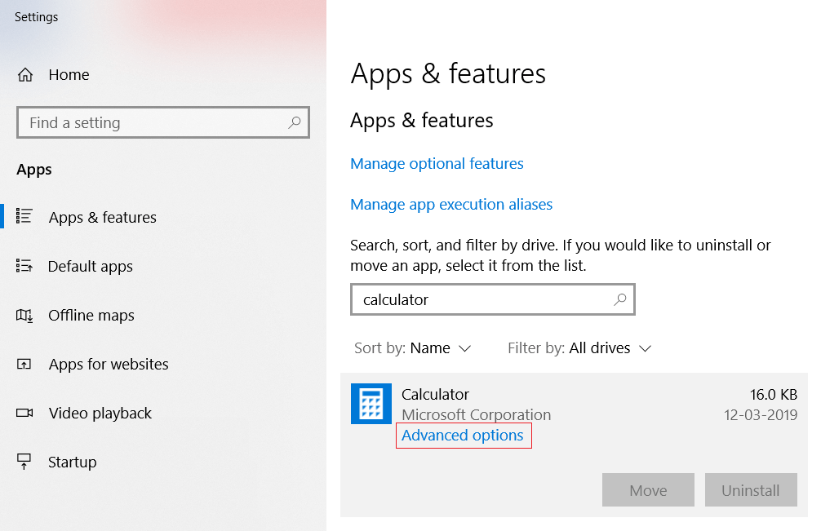Click Manage app execution aliases link
This screenshot has height=531, width=821.
[451, 205]
